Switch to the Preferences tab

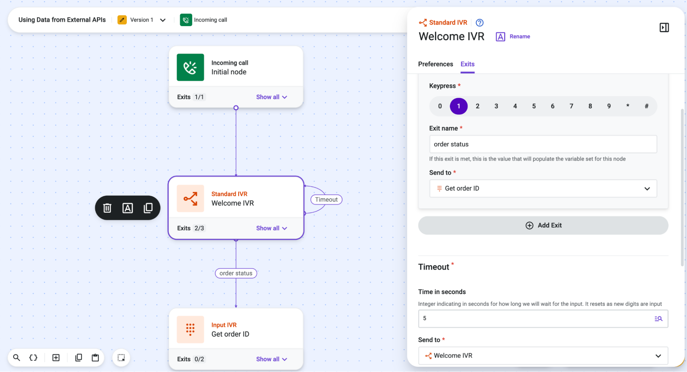[x=435, y=64]
